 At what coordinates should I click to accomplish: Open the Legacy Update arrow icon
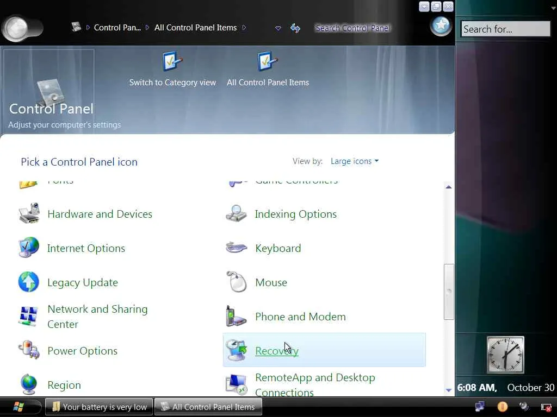point(29,282)
